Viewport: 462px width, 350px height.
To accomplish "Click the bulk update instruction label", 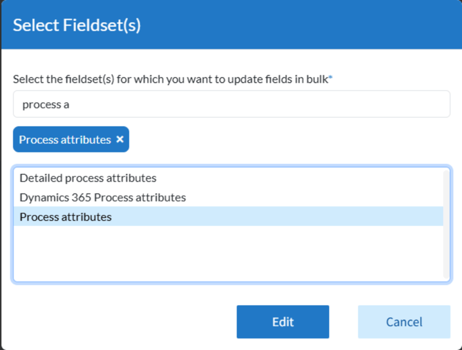I will (x=169, y=79).
